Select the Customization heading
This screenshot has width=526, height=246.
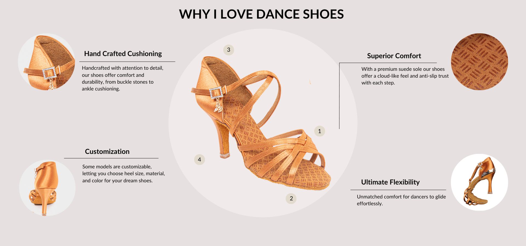click(107, 151)
